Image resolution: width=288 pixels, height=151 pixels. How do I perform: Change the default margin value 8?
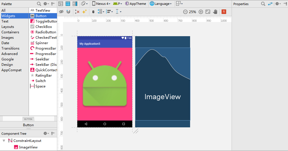pyautogui.click(x=93, y=12)
